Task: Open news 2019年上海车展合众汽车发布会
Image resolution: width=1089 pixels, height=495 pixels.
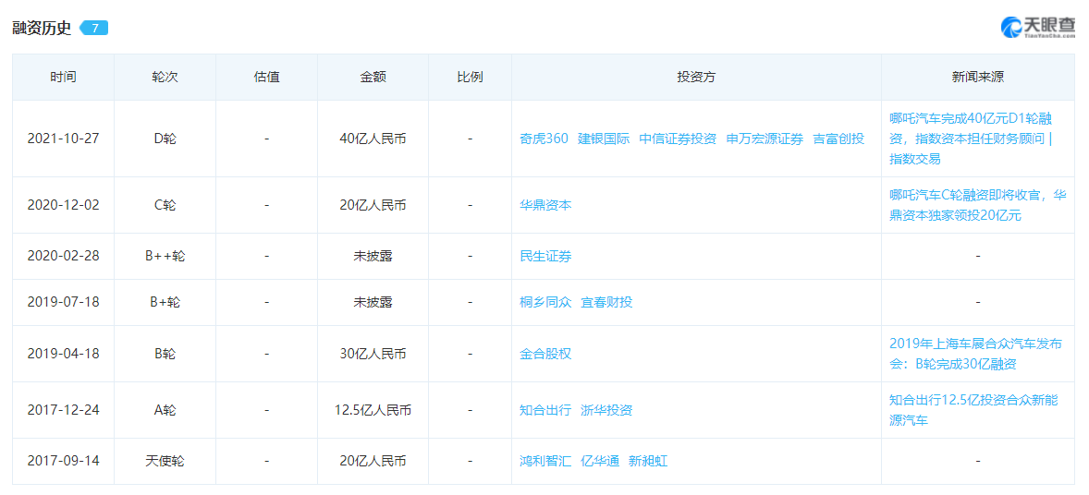Action: [x=977, y=354]
